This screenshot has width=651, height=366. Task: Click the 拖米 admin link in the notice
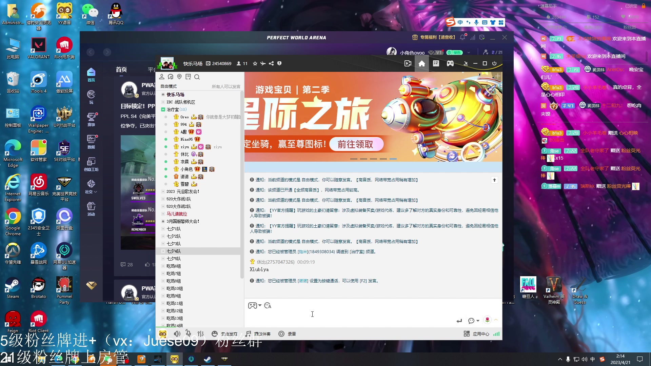click(303, 252)
